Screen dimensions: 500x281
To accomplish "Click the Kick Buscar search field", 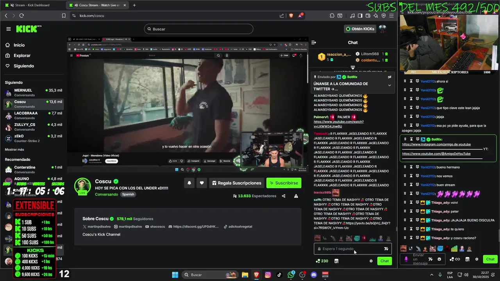I will point(198,29).
